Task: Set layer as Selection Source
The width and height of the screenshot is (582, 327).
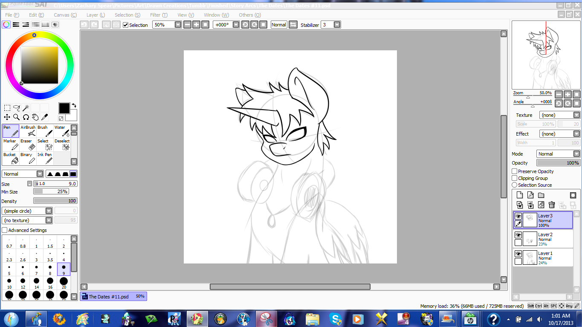Action: (x=515, y=185)
